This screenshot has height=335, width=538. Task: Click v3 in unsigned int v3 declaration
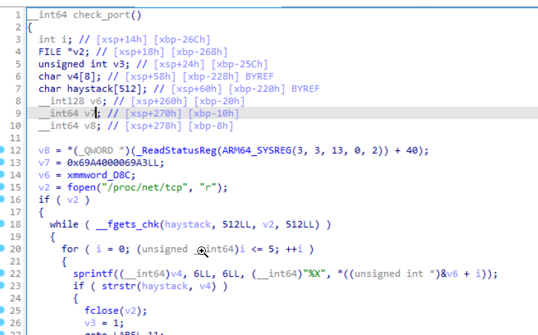click(119, 64)
